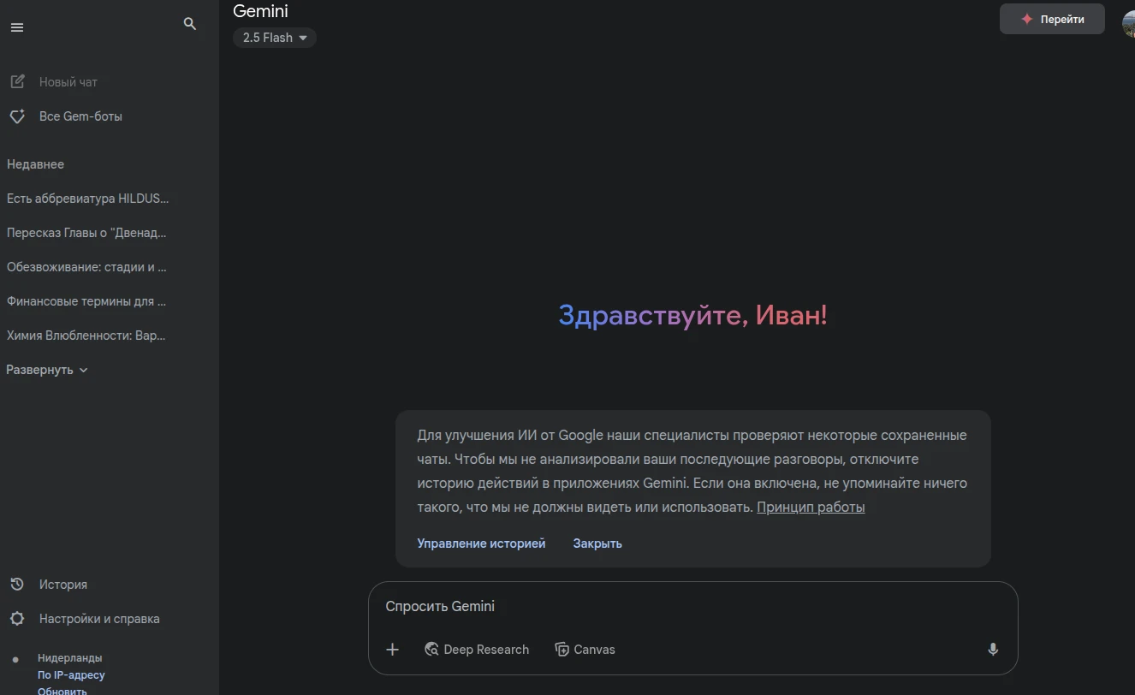
Task: Click the Gemini title logo text
Action: pos(260,11)
